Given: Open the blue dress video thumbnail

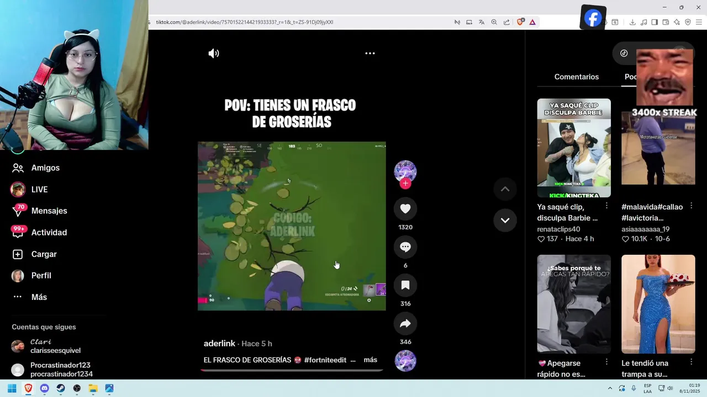Looking at the screenshot, I should (x=658, y=304).
